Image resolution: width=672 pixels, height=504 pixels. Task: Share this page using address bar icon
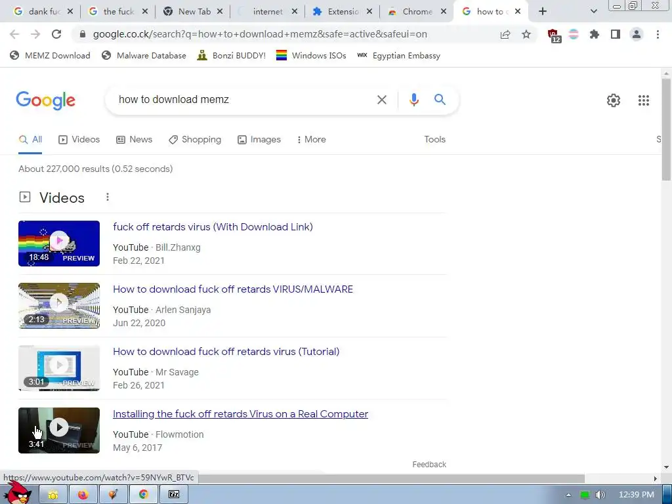coord(505,34)
